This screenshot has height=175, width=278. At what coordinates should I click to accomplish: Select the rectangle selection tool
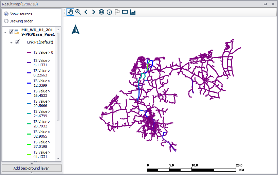click(125, 12)
